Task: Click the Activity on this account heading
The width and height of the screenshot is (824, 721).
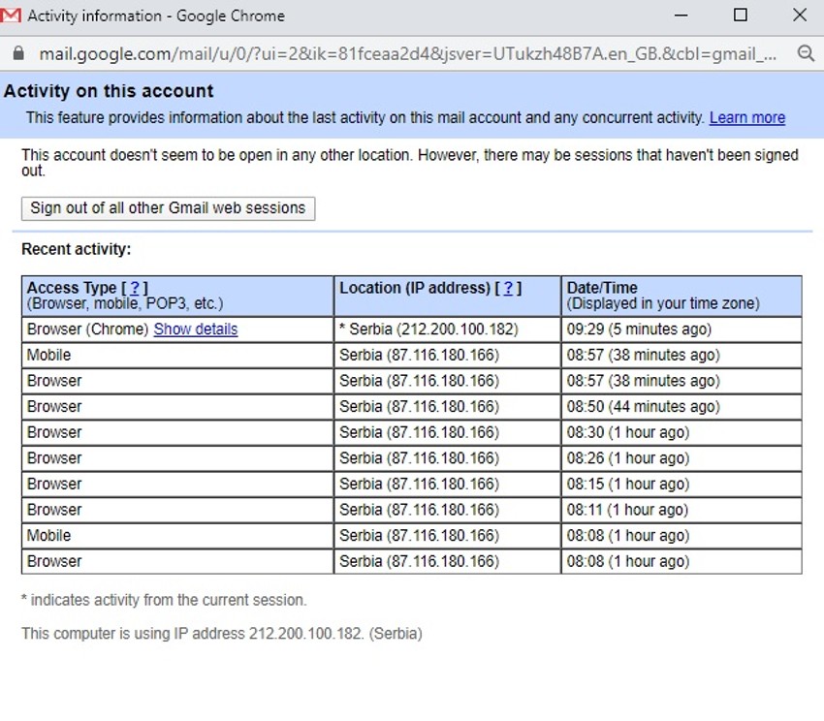Action: click(109, 91)
